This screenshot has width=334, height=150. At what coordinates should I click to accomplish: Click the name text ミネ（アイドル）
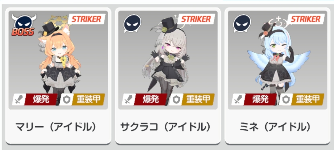[275, 127]
